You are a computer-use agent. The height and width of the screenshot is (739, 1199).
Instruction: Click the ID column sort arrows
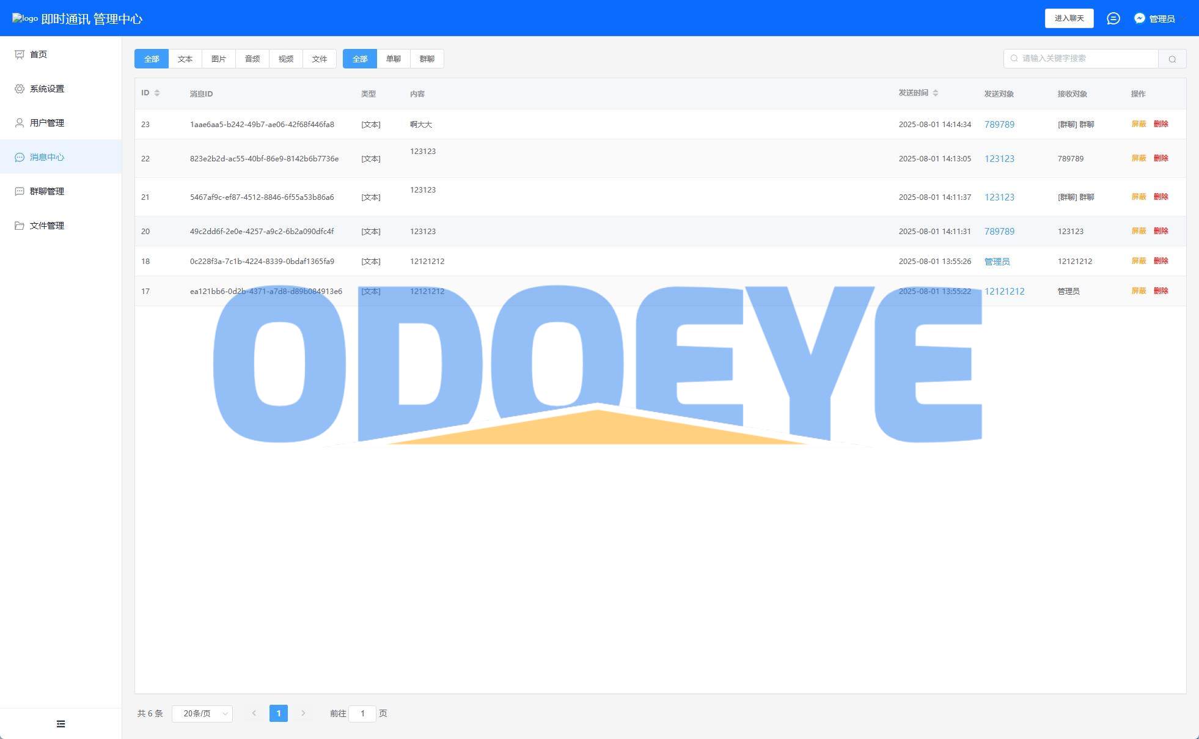[x=157, y=93]
